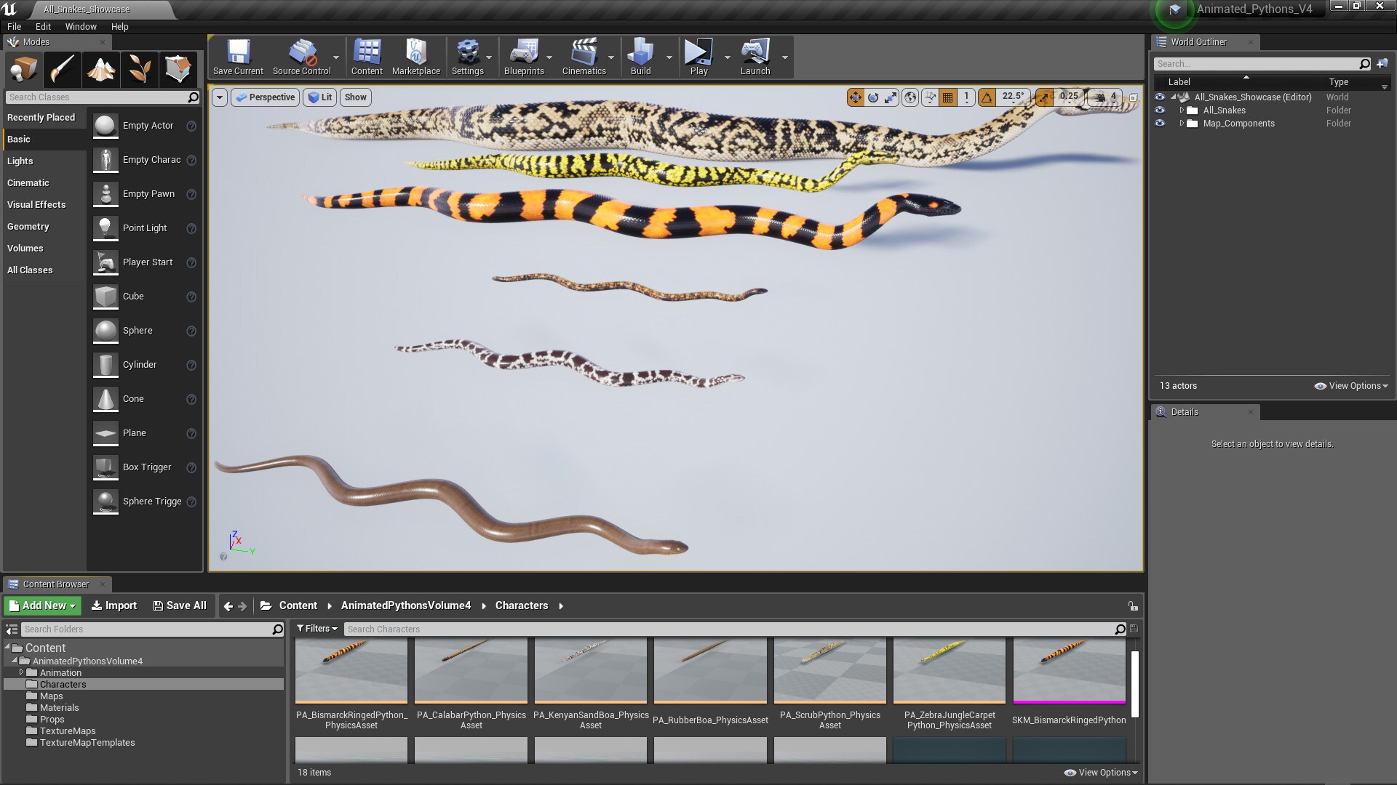The width and height of the screenshot is (1397, 785).
Task: Run a Build of the level
Action: tap(640, 57)
